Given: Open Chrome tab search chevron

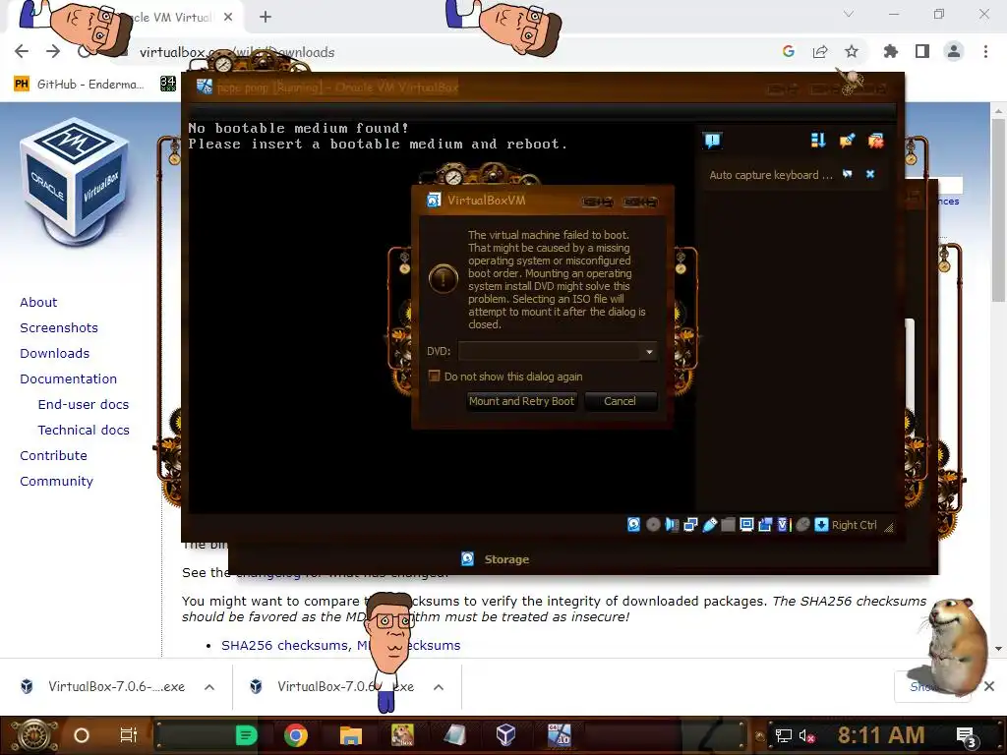Looking at the screenshot, I should click(849, 14).
